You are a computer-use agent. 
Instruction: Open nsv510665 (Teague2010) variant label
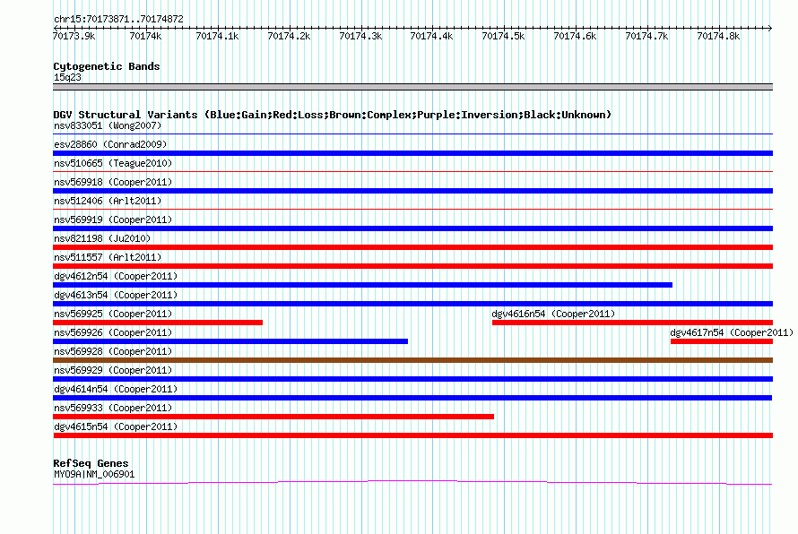(x=113, y=163)
